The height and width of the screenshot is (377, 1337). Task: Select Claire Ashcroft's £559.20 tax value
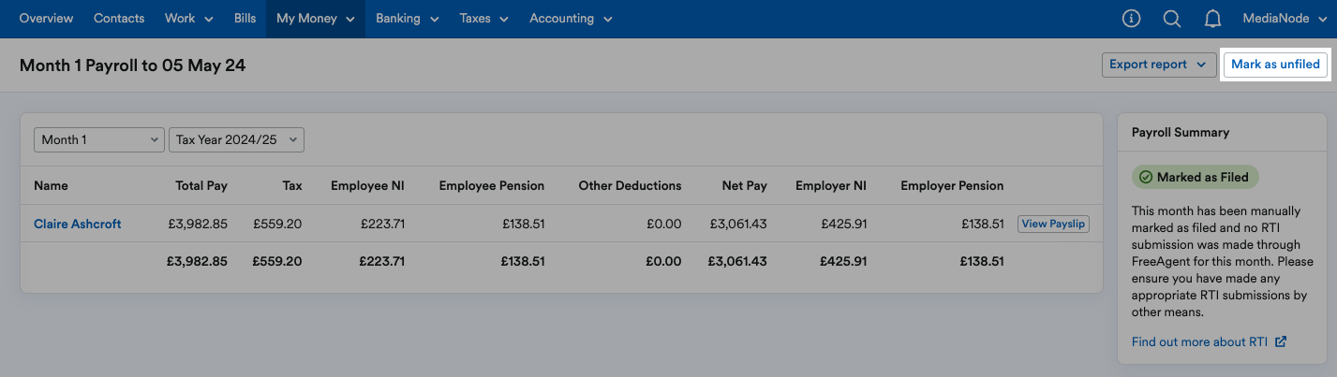[x=277, y=224]
